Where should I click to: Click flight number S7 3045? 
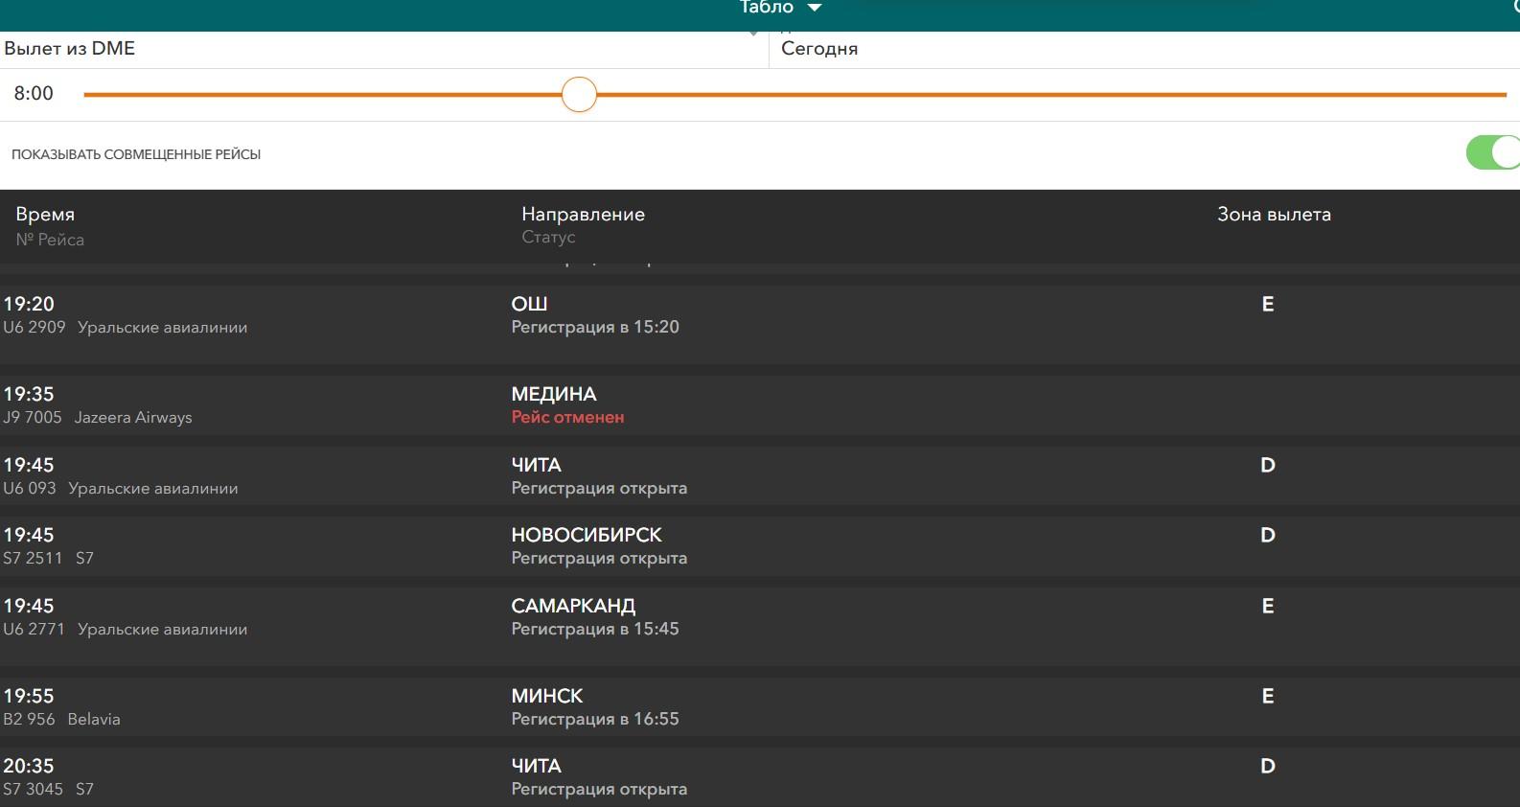[x=33, y=790]
